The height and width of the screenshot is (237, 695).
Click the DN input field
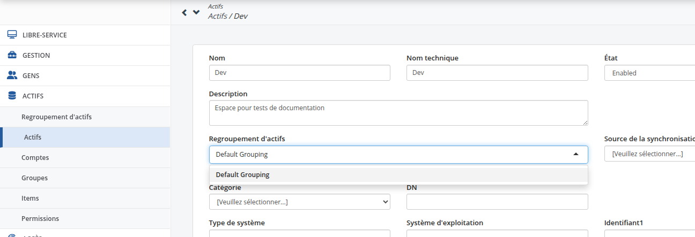[497, 202]
